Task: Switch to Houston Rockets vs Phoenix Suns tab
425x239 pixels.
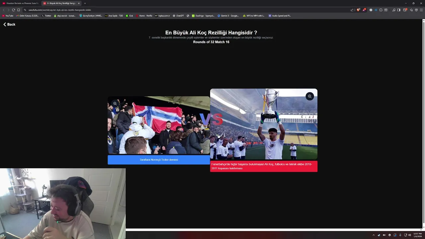Action: pyautogui.click(x=21, y=3)
